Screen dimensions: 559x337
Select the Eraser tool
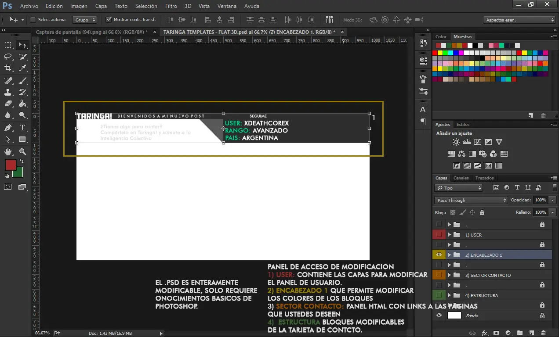click(8, 104)
